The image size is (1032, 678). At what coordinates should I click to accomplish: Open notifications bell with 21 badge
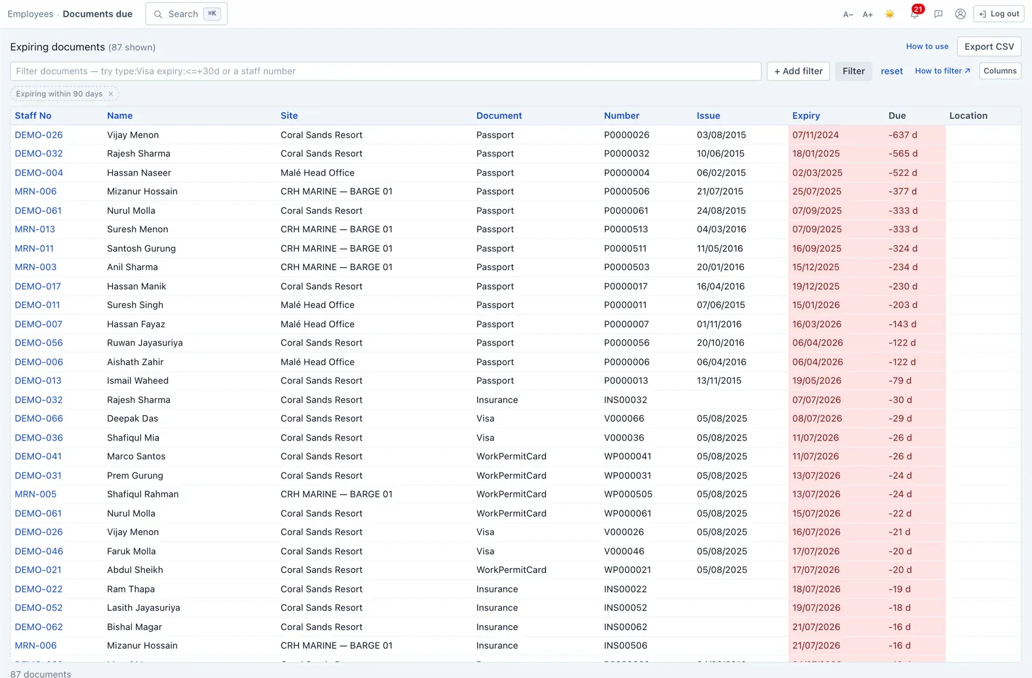915,13
